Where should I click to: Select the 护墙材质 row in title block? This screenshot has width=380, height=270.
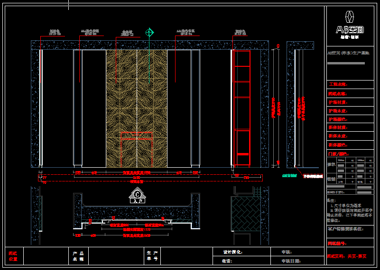coord(338,102)
